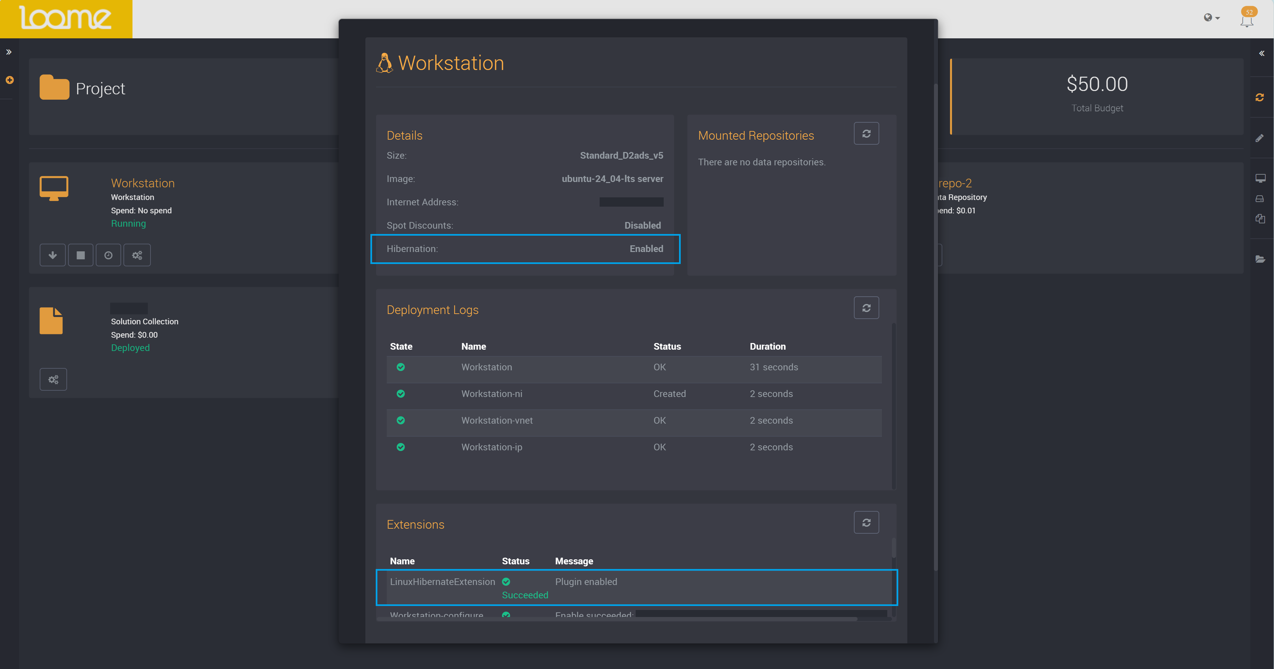Open the repo-2 data repository link
Screen dimensions: 1274x669
click(955, 183)
